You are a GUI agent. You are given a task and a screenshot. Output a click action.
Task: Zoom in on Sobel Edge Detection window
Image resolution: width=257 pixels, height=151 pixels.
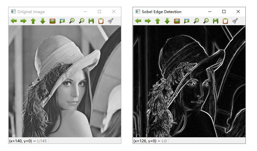point(196,21)
